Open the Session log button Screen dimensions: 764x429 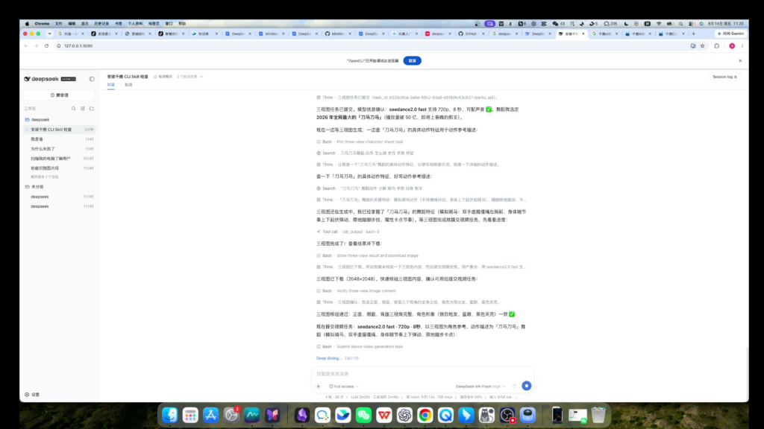coord(725,77)
